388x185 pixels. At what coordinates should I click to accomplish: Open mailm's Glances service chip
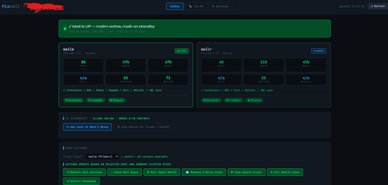117,100
